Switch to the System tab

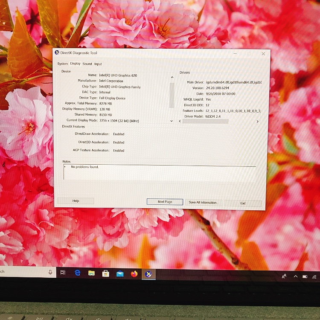point(63,64)
